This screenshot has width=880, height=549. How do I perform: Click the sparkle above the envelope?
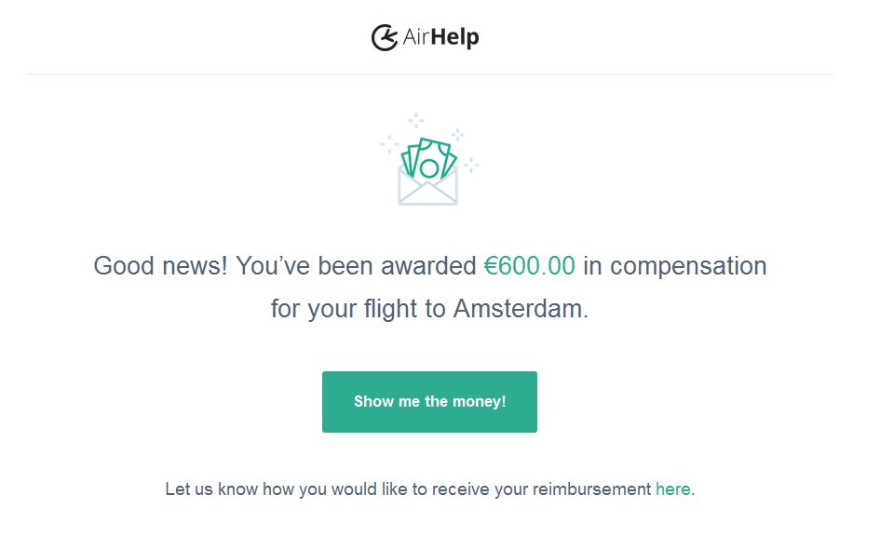pos(416,120)
